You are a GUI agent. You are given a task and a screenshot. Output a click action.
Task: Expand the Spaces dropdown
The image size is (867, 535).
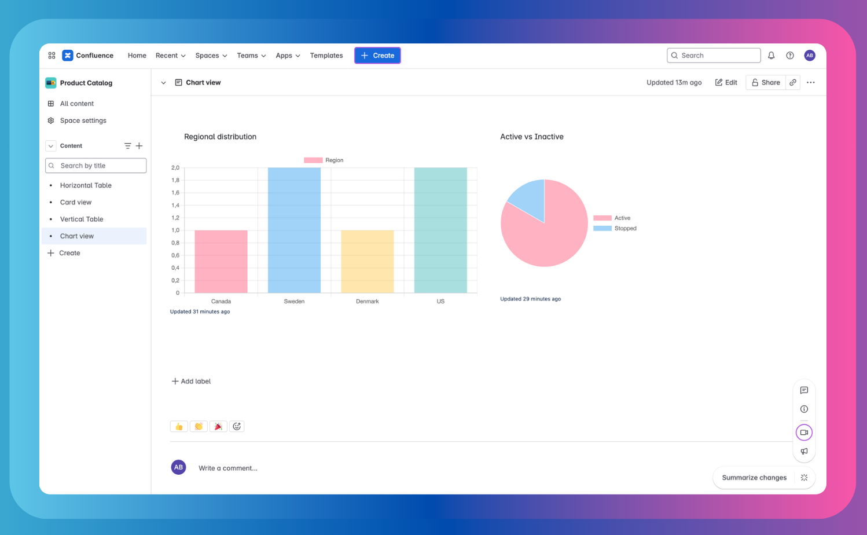(211, 55)
